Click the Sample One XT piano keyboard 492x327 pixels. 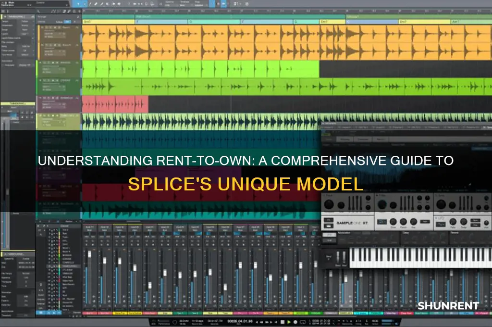coord(420,258)
